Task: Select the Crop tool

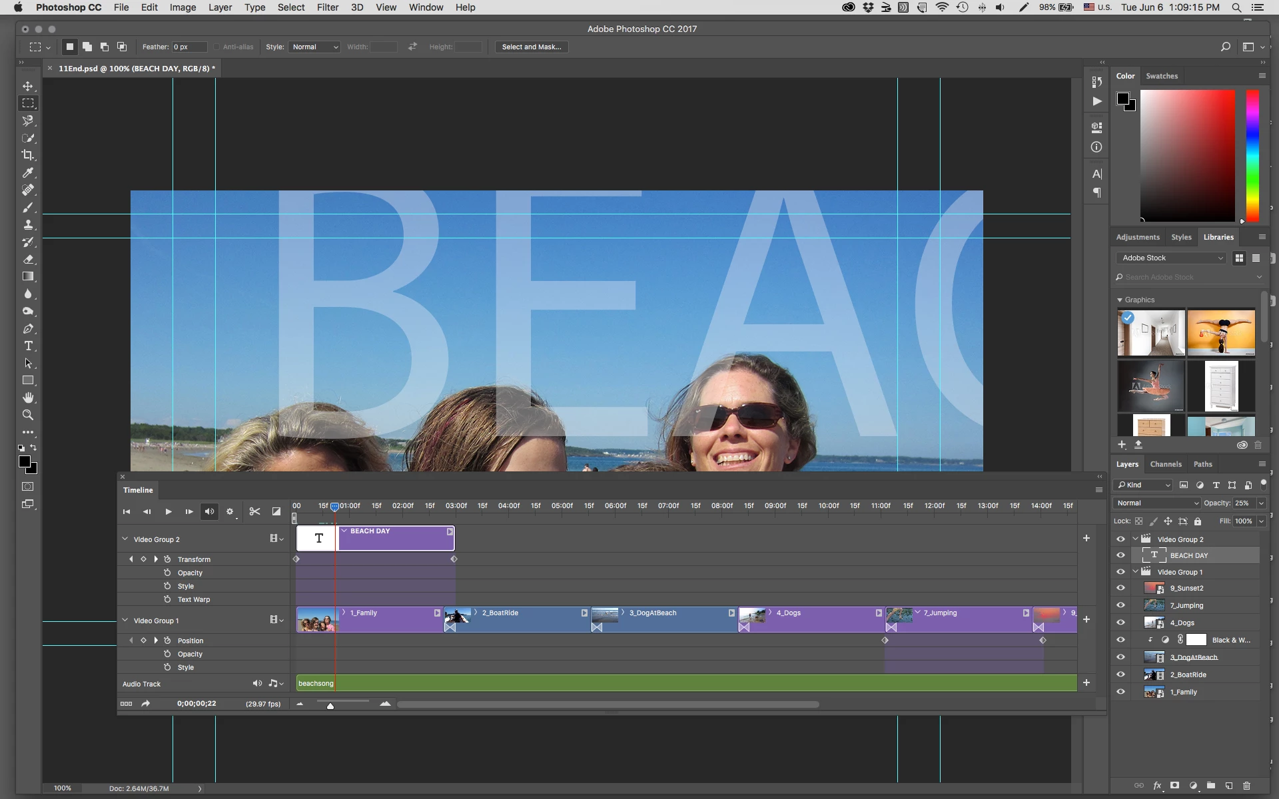Action: tap(28, 155)
